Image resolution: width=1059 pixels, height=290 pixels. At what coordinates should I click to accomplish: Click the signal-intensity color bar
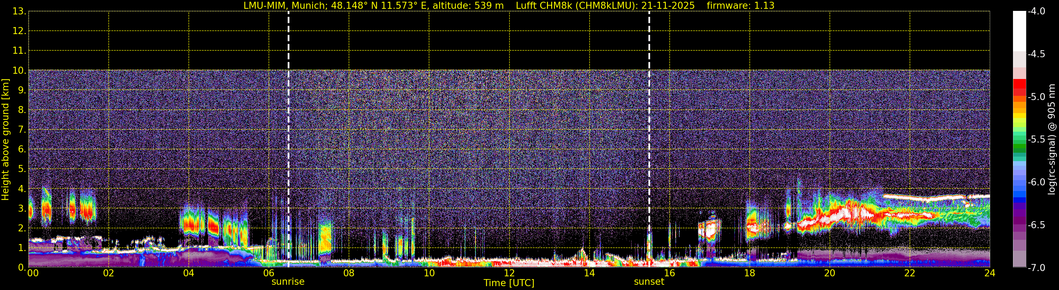(x=1020, y=139)
